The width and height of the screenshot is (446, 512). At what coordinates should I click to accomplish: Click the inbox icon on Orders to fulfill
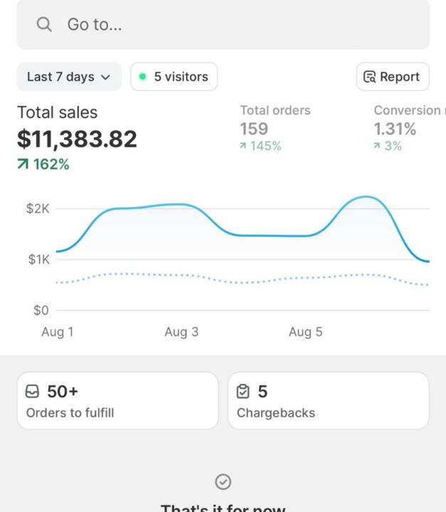(x=32, y=392)
